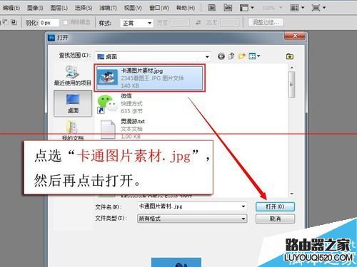357x267 pixels.
Task: Click the up one level icon
Action: (x=231, y=56)
